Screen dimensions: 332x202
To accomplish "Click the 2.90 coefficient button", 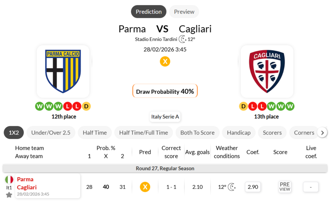I will tap(253, 187).
